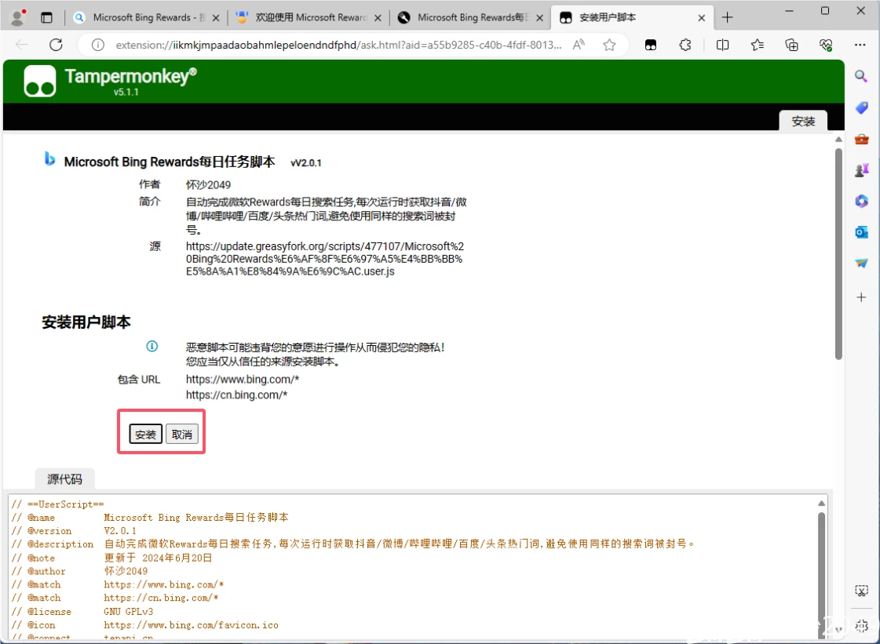
Task: Open the tab actions menu icon
Action: tap(46, 17)
